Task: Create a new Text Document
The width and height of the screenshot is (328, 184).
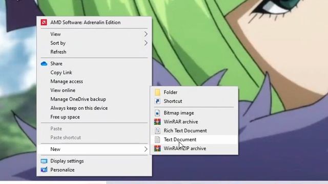Action: (x=194, y=140)
